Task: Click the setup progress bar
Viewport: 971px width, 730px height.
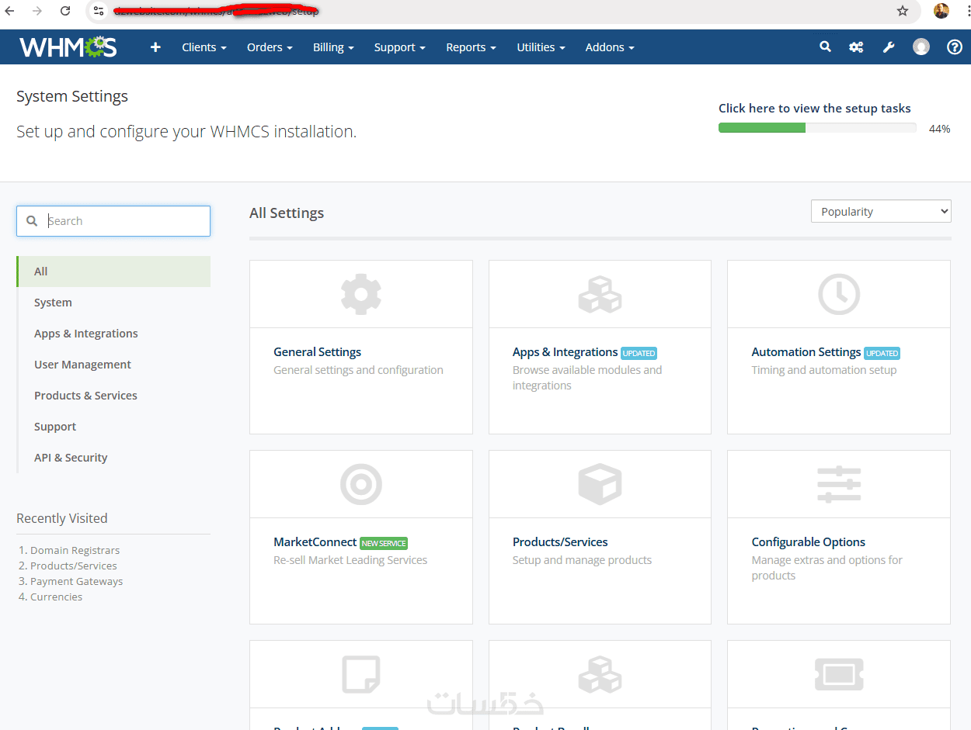Action: click(x=817, y=128)
